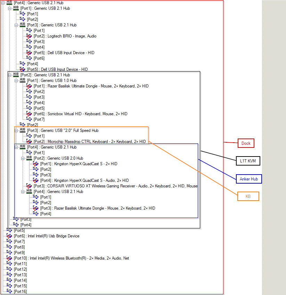The image size is (286, 295).
Task: Collapse the top-level Port4 Generic USB 2.1 Hub
Action: 3,3
